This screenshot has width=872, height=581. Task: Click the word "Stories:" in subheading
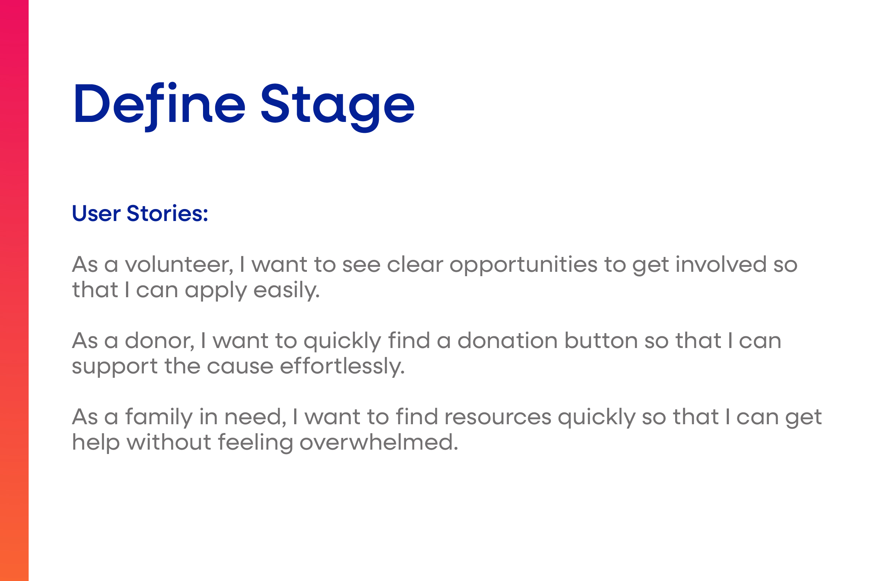pyautogui.click(x=167, y=213)
